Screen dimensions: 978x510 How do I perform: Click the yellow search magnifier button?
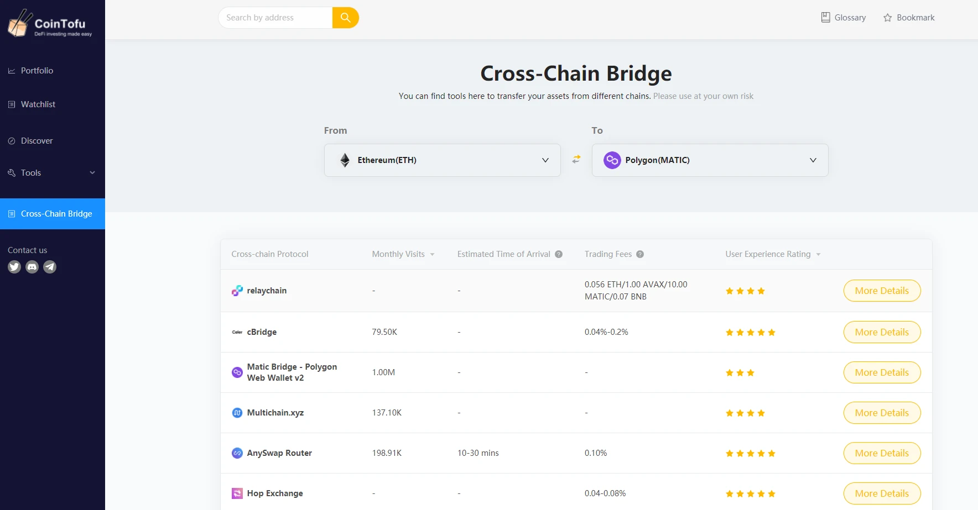[x=346, y=18]
